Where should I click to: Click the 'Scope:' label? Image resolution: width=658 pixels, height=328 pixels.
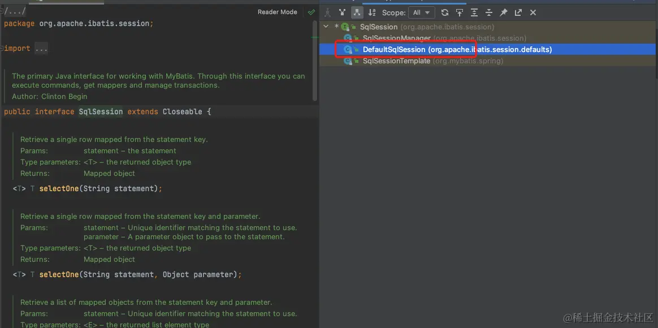tap(393, 12)
